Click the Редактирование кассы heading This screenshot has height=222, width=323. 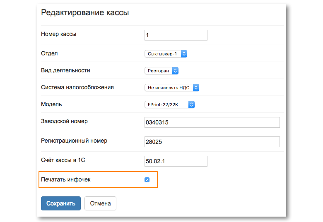85,12
